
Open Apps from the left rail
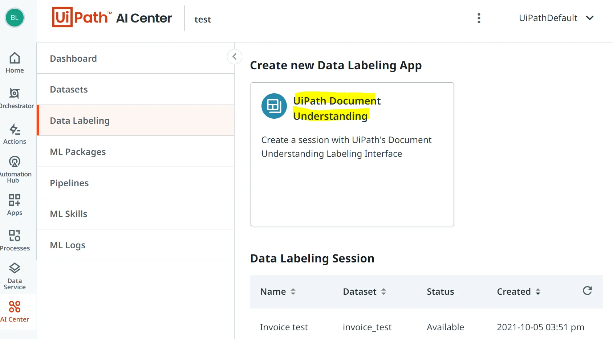15,205
